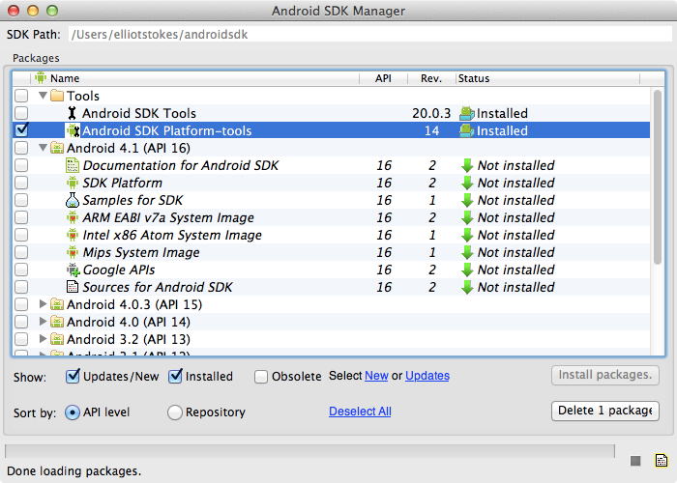Collapse the Android 4.1 (API 16) group
677x483 pixels.
coord(43,148)
